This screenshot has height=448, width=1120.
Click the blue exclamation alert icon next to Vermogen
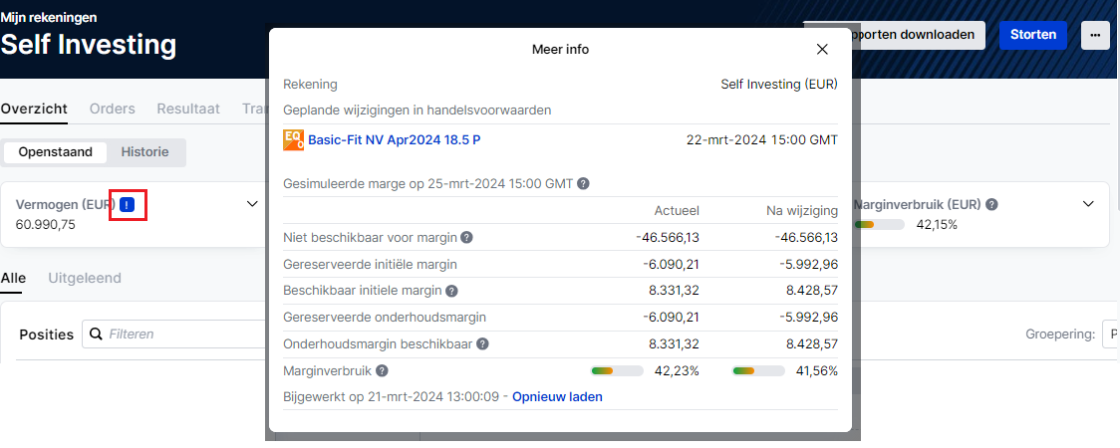pos(127,204)
